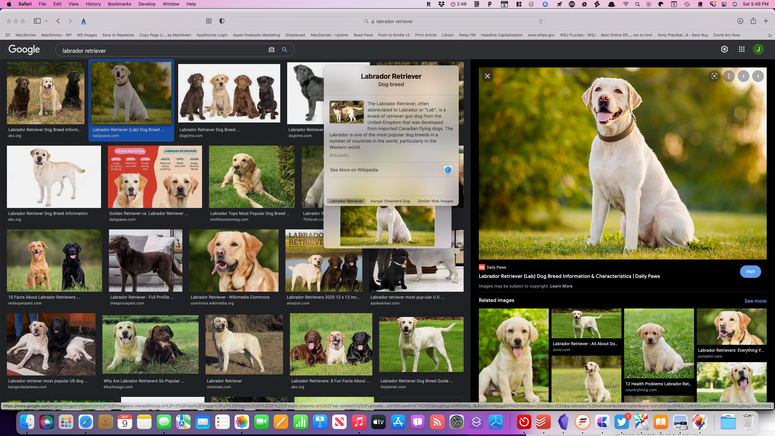Open a new tab with plus icon
Viewport: 775px width, 436px height.
[766, 21]
